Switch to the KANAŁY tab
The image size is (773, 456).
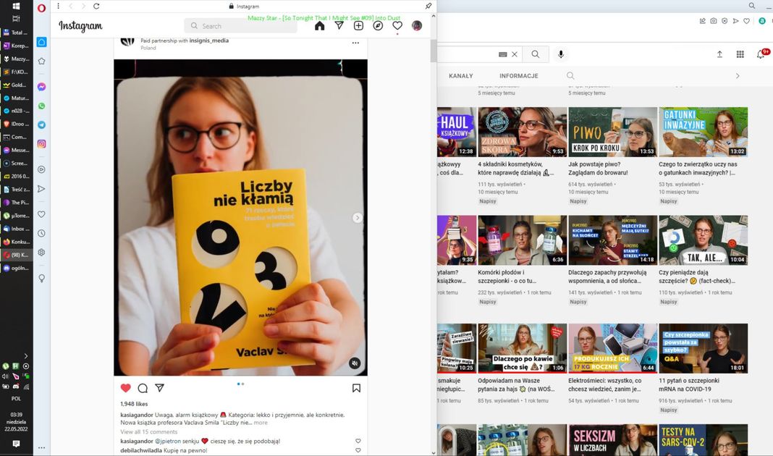460,76
